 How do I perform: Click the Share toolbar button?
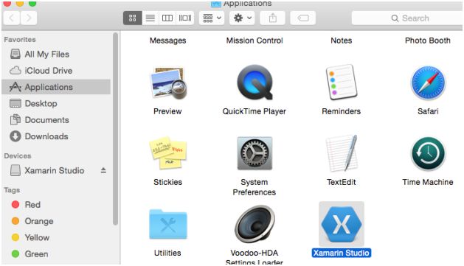(x=272, y=18)
